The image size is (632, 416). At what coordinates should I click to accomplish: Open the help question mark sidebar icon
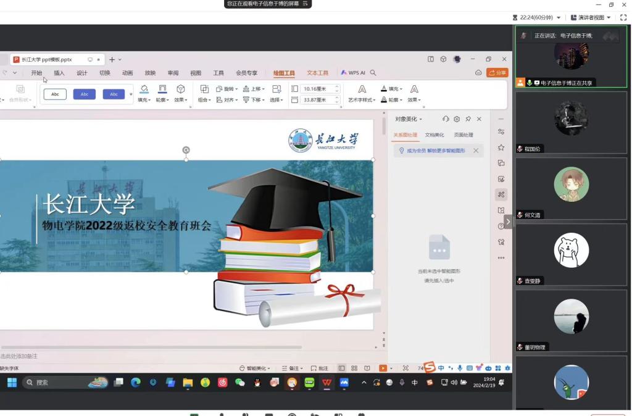click(501, 226)
